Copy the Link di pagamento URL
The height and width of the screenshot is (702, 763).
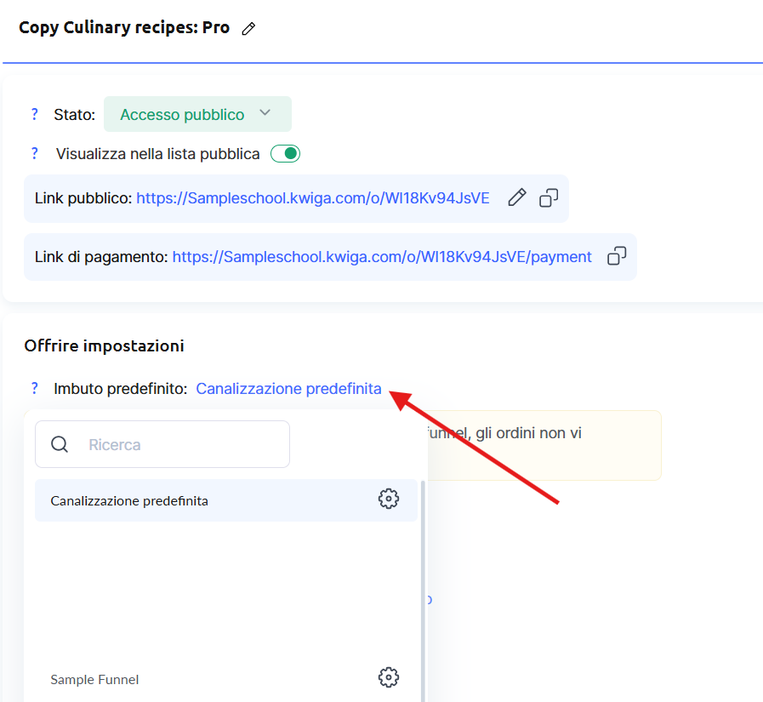(x=617, y=257)
